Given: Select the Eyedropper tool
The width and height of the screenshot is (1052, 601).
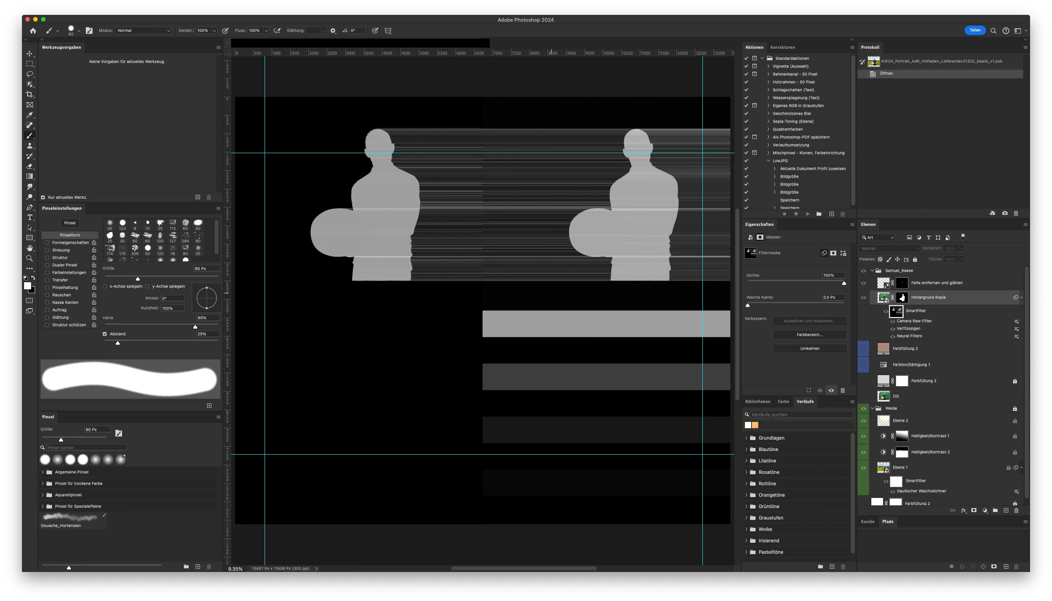Looking at the screenshot, I should (30, 115).
